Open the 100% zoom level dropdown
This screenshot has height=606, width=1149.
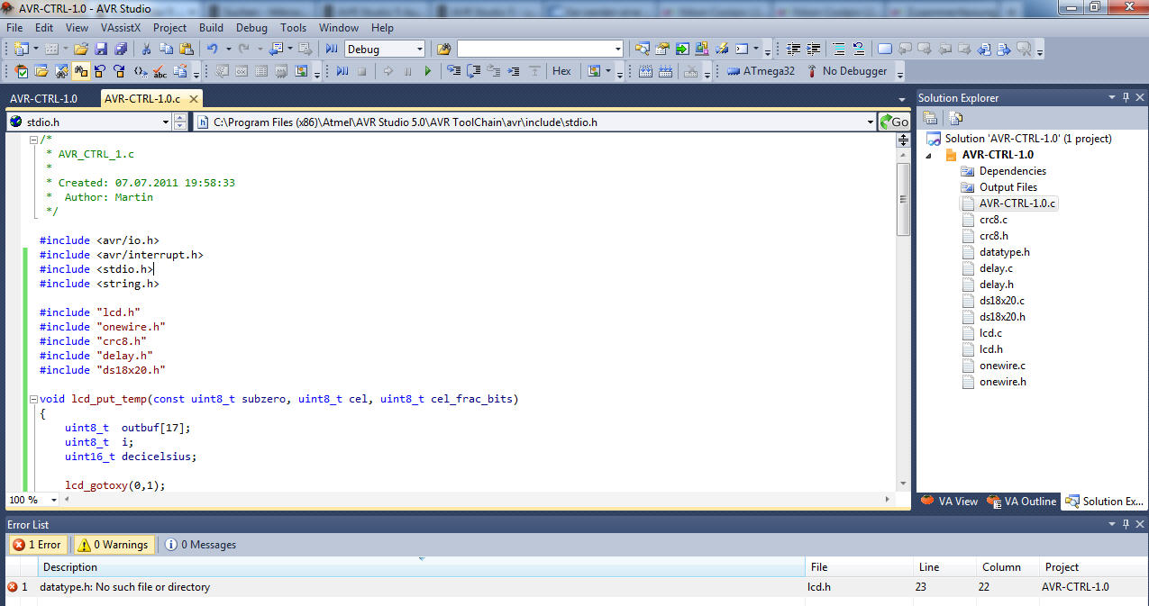[32, 500]
